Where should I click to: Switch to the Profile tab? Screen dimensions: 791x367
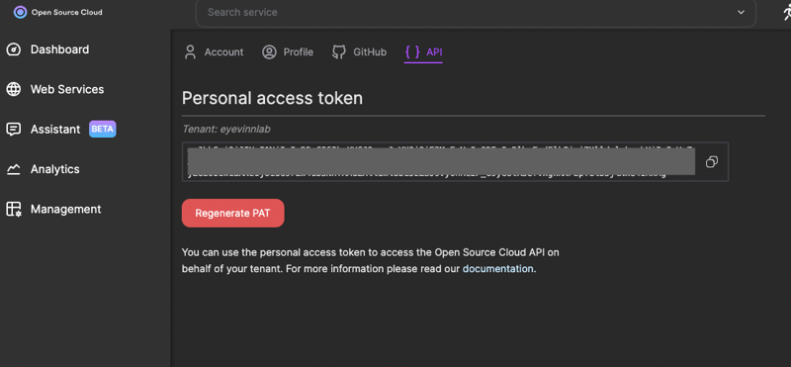coord(288,52)
